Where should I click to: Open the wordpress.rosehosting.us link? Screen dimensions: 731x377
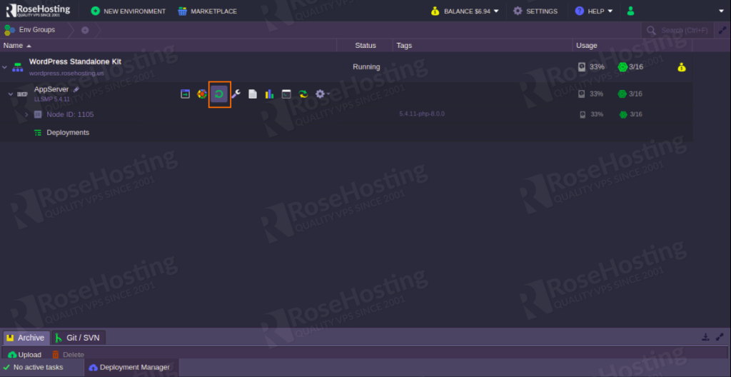click(x=66, y=74)
